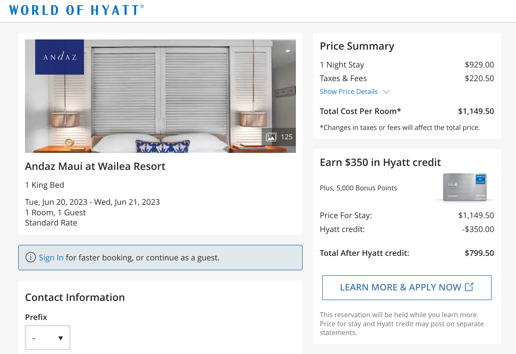Click the Andaz Maui at Wailea Resort title
Viewport: 516px width, 354px height.
click(x=95, y=166)
